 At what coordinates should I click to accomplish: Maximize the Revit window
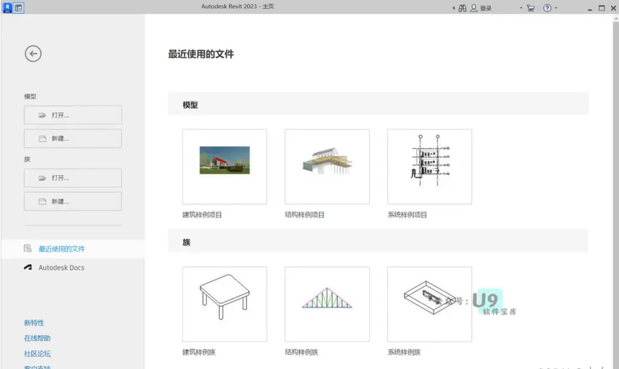602,8
